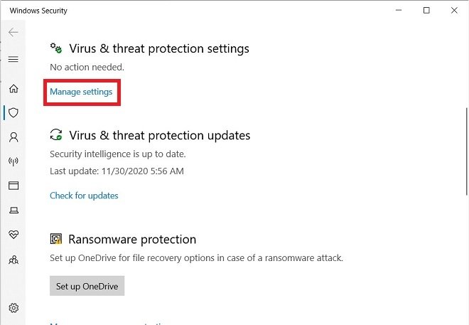Expand the hamburger navigation menu
This screenshot has width=469, height=325.
(x=14, y=59)
